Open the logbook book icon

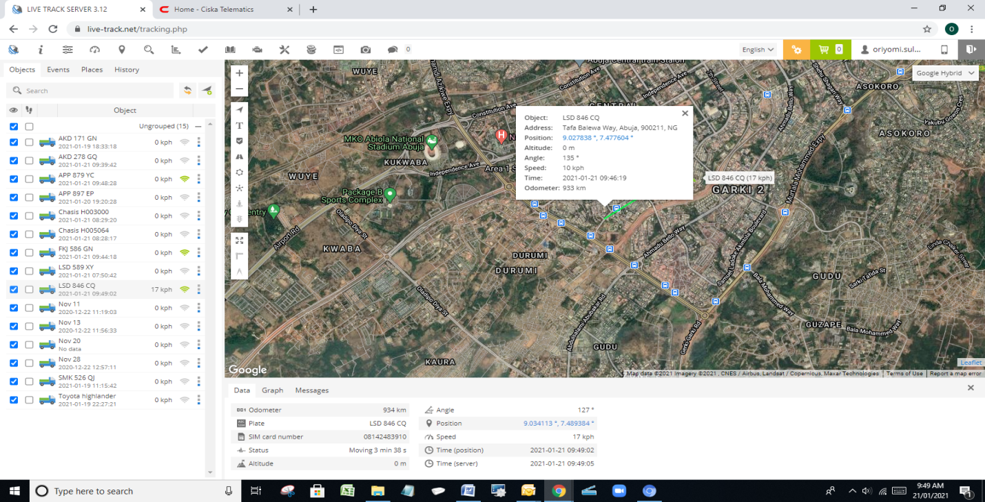pos(230,50)
